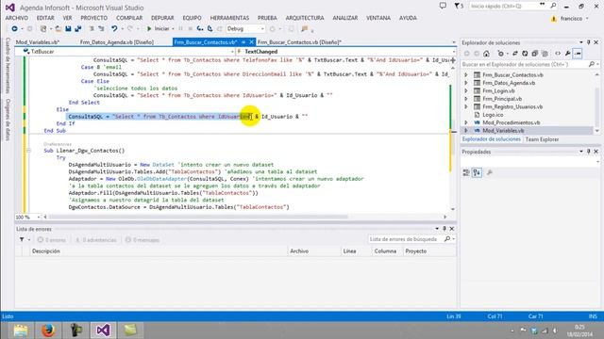The height and width of the screenshot is (339, 604).
Task: Toggle the 0 advertencias filter
Action: click(95, 240)
